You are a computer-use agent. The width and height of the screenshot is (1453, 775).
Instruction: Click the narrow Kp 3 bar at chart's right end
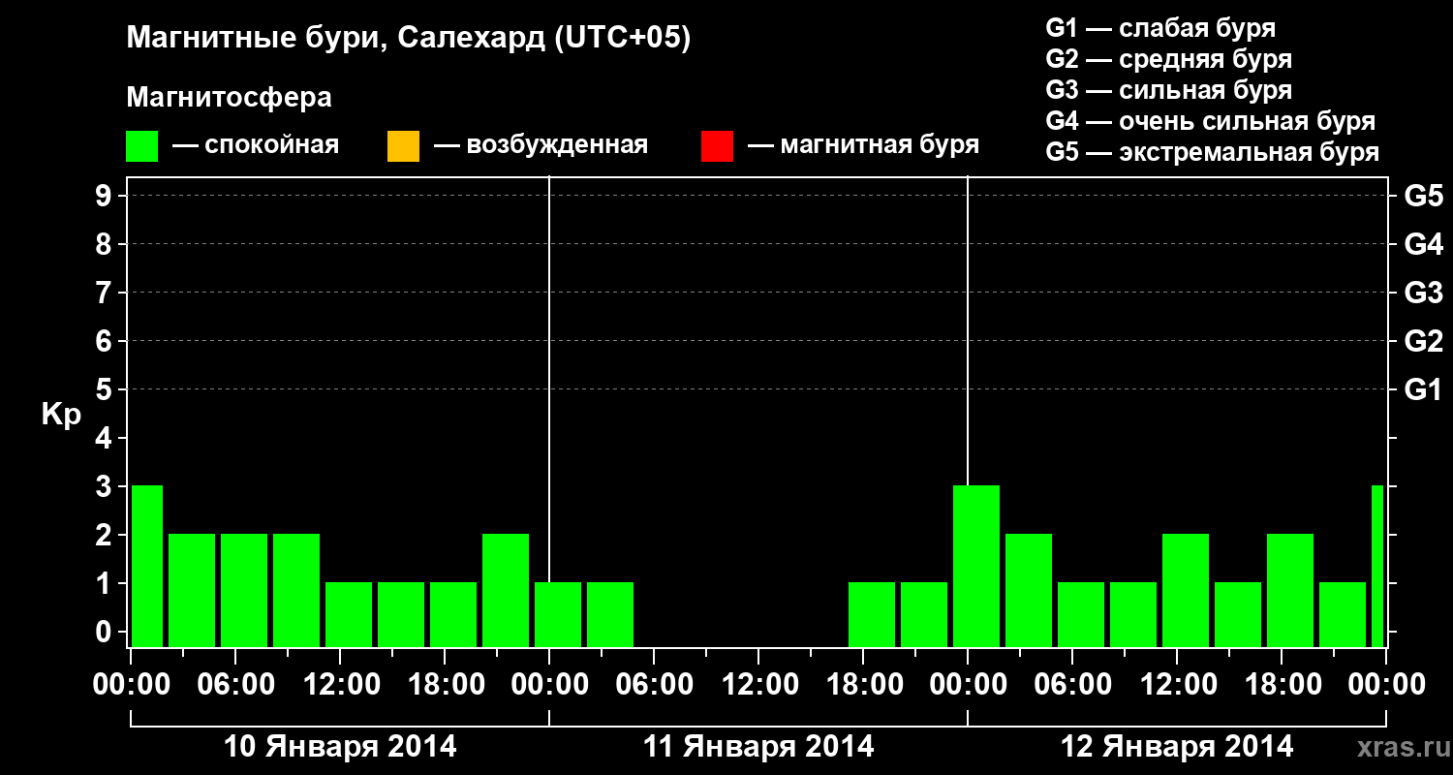click(x=1377, y=566)
